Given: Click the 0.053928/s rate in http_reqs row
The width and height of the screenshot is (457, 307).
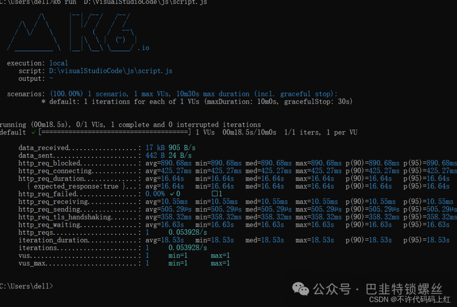Looking at the screenshot, I should pyautogui.click(x=188, y=233).
